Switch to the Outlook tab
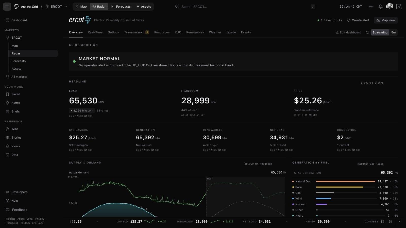406x228 pixels. pos(113,32)
